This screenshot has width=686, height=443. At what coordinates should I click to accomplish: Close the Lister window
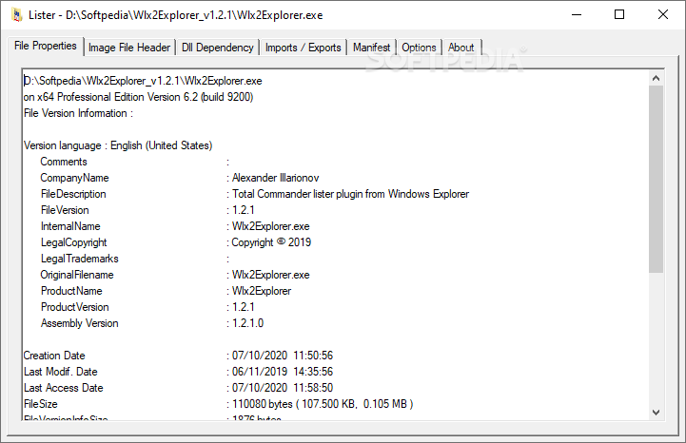tap(663, 15)
